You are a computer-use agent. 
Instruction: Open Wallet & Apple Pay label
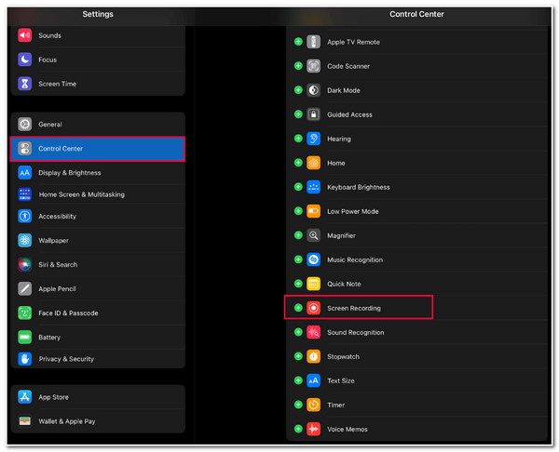point(67,421)
